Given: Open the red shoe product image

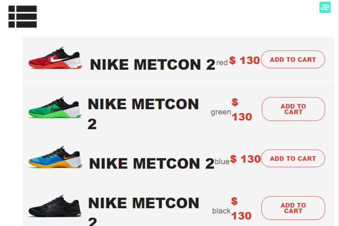Looking at the screenshot, I should coord(56,58).
